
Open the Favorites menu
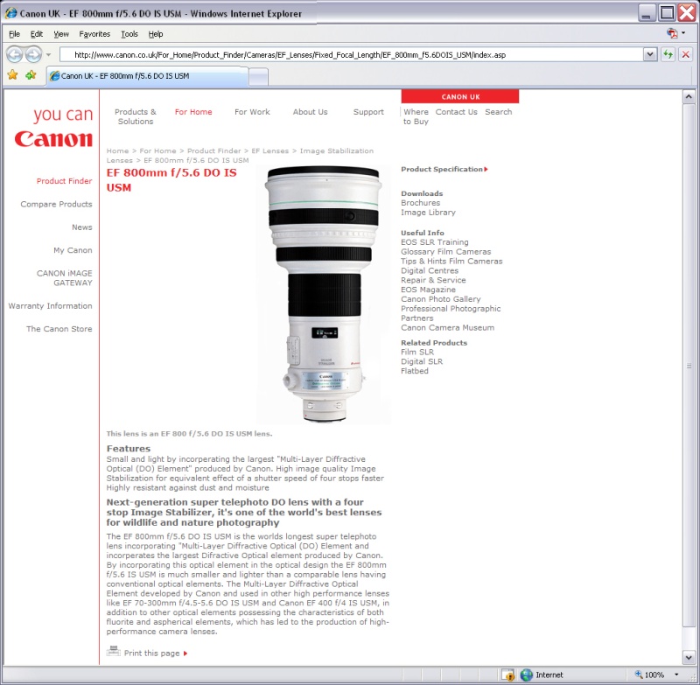94,34
